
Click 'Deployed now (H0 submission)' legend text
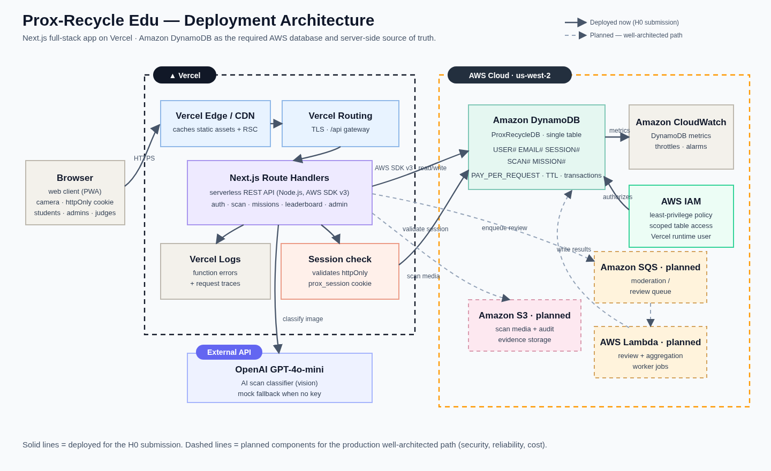[634, 22]
